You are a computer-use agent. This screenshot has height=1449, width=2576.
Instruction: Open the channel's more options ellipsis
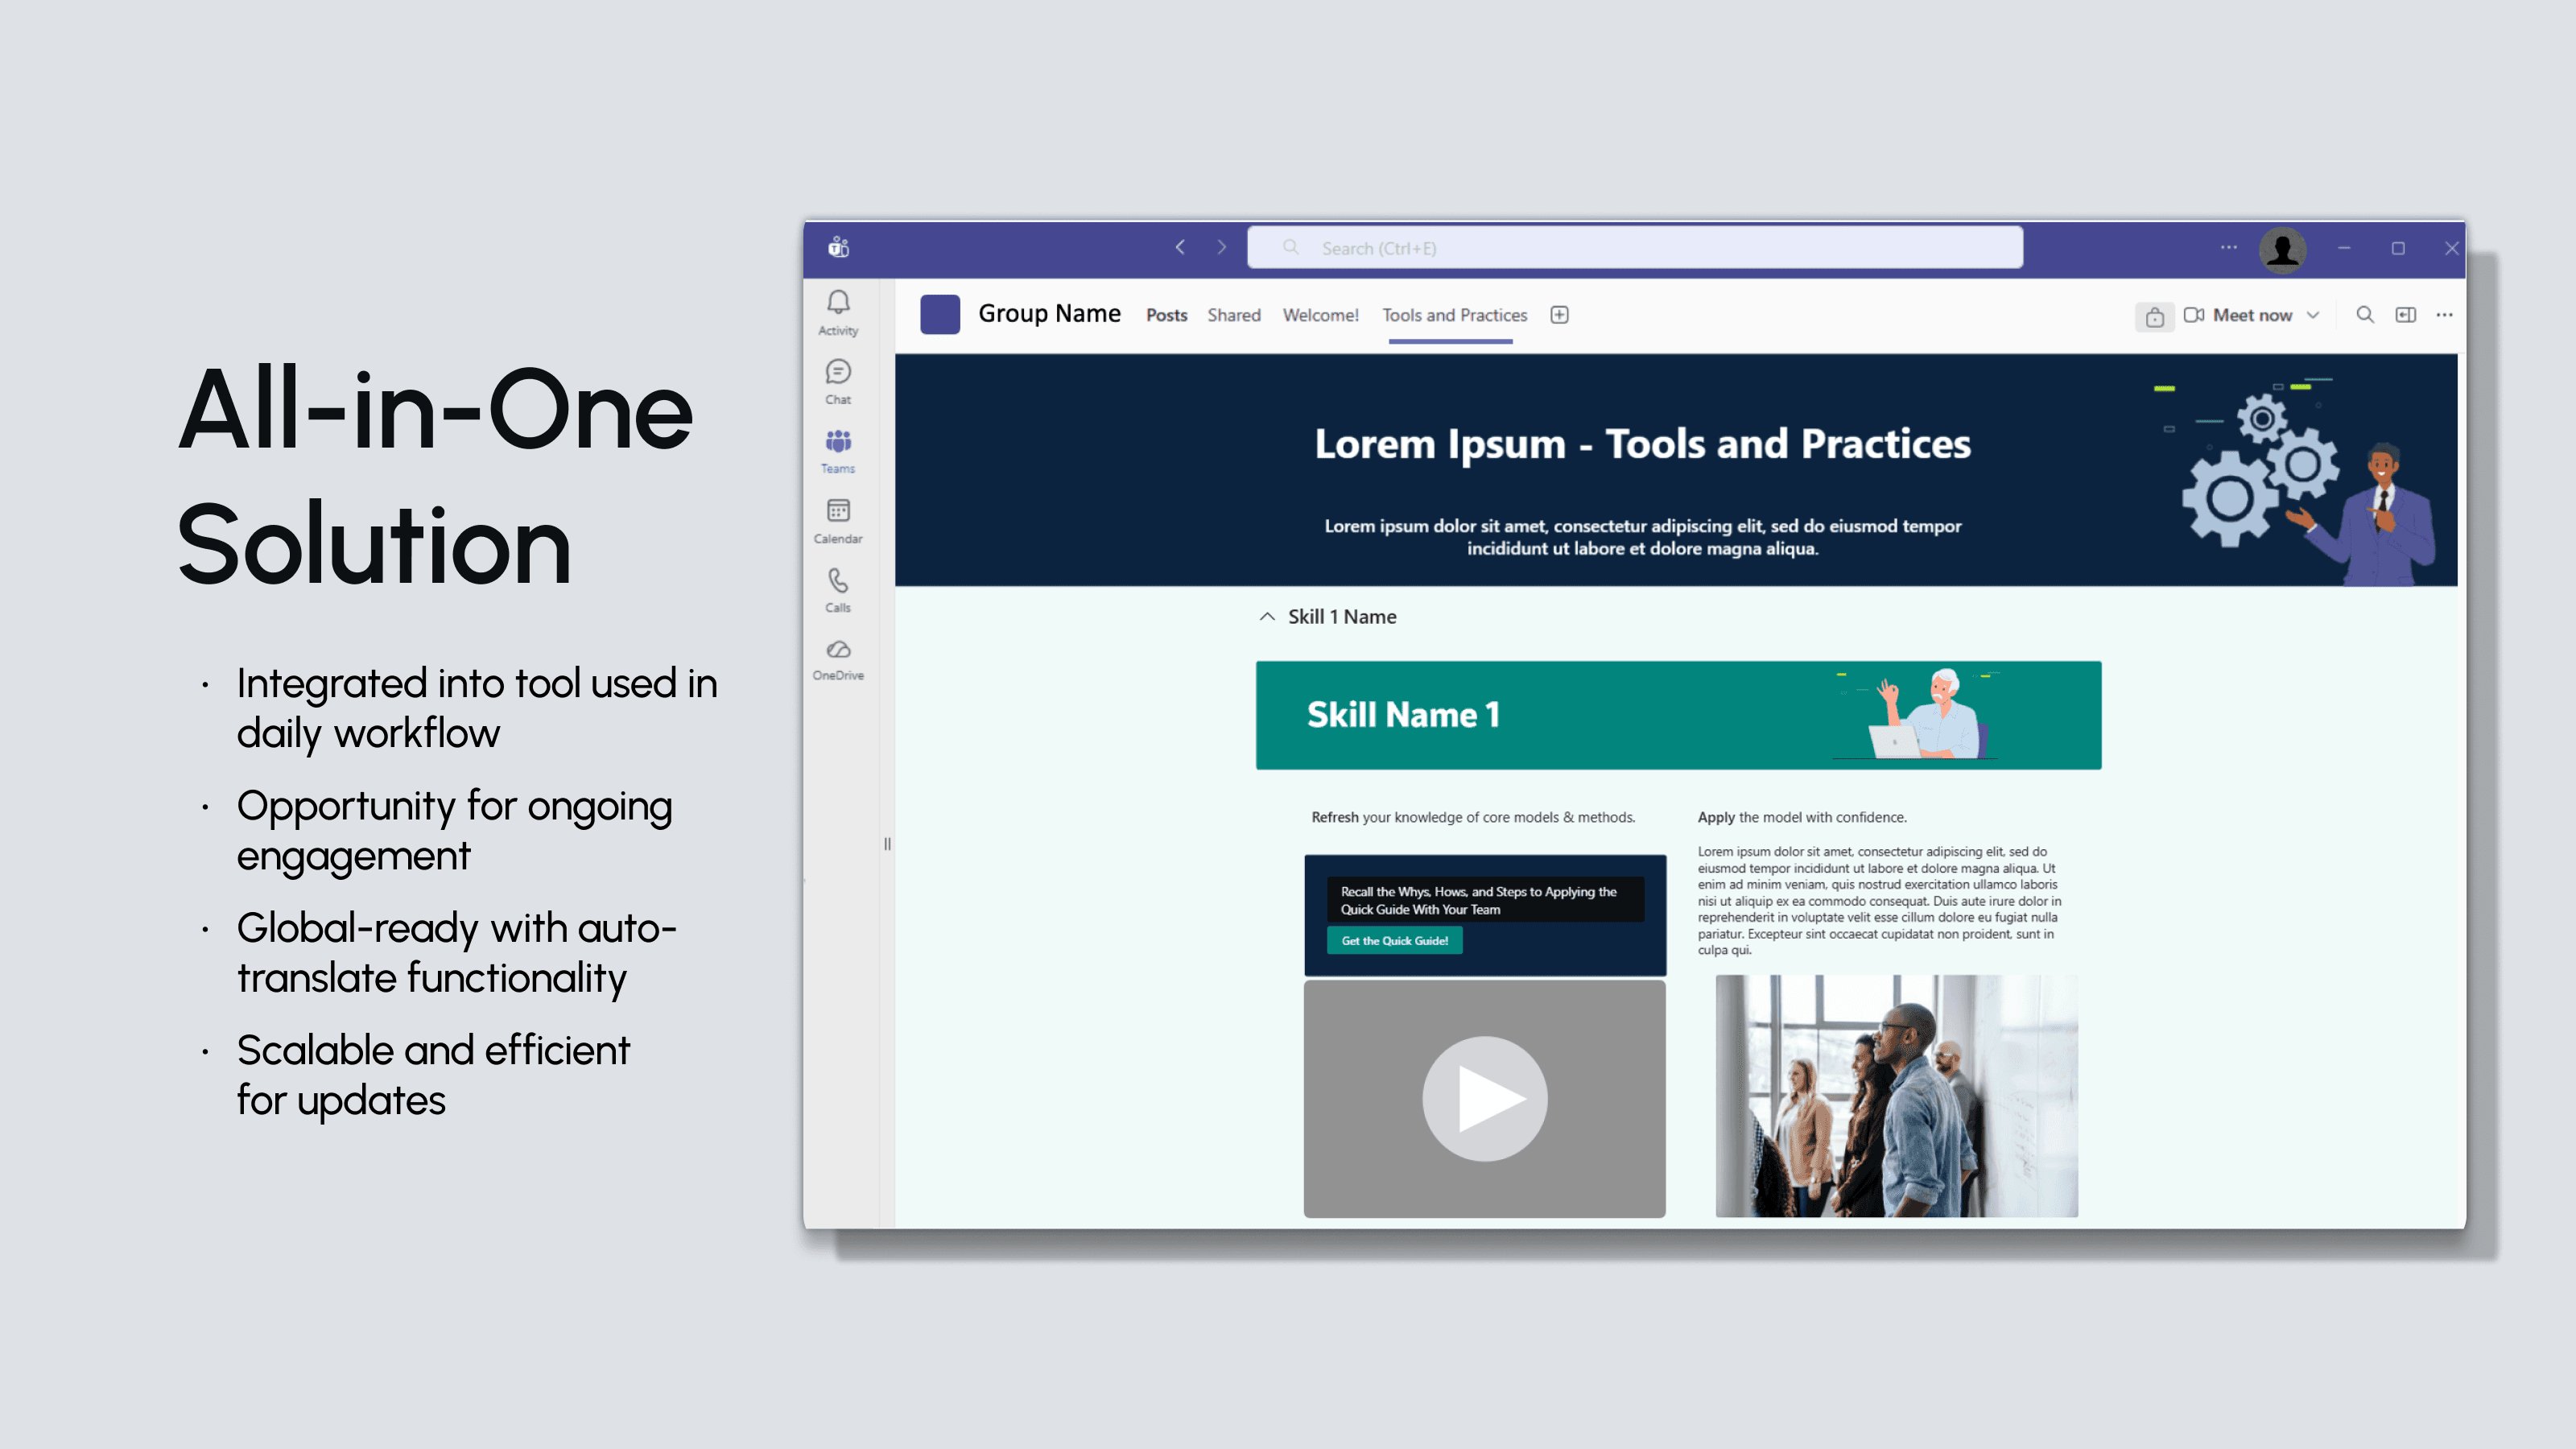pos(2444,315)
